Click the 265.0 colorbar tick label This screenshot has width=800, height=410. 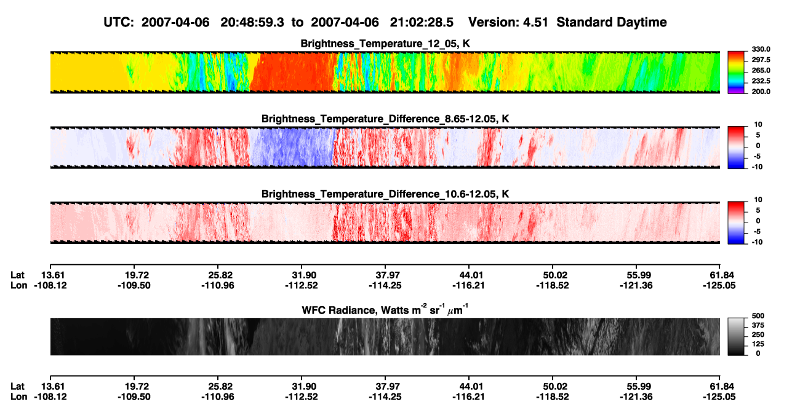tap(761, 71)
